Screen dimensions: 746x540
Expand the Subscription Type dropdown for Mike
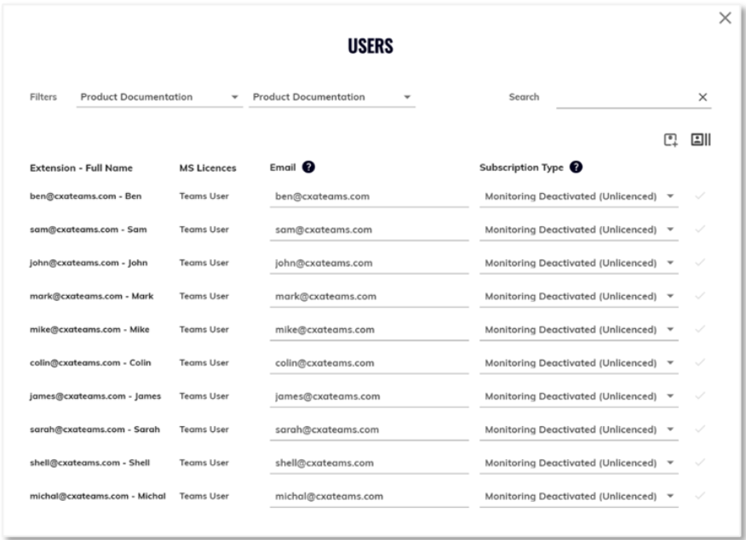click(578, 330)
